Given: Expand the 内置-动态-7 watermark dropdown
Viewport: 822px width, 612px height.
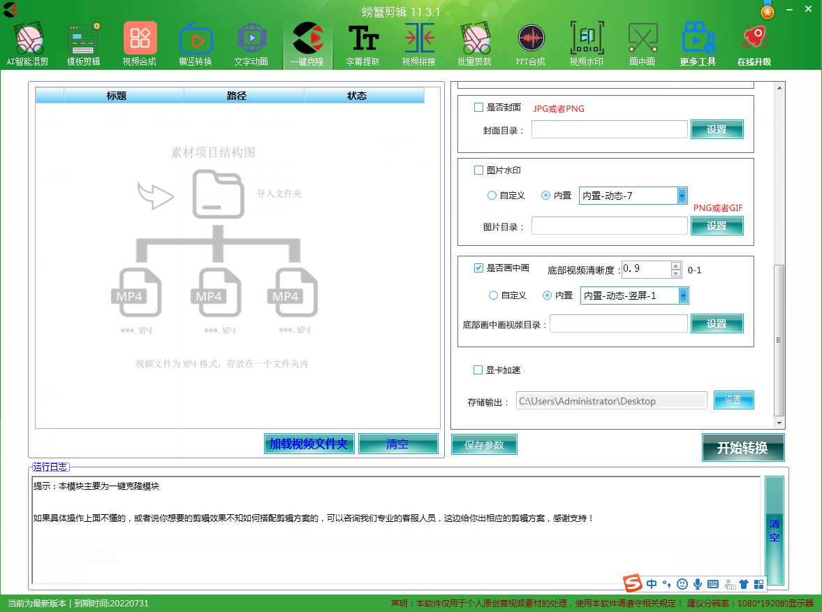Looking at the screenshot, I should coord(682,196).
